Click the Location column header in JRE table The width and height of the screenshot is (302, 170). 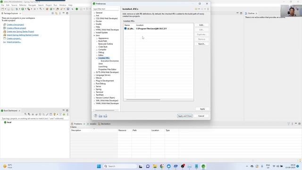point(140,25)
